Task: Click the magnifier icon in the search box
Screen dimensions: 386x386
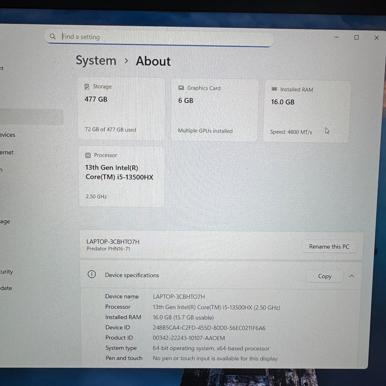Action: click(x=53, y=37)
